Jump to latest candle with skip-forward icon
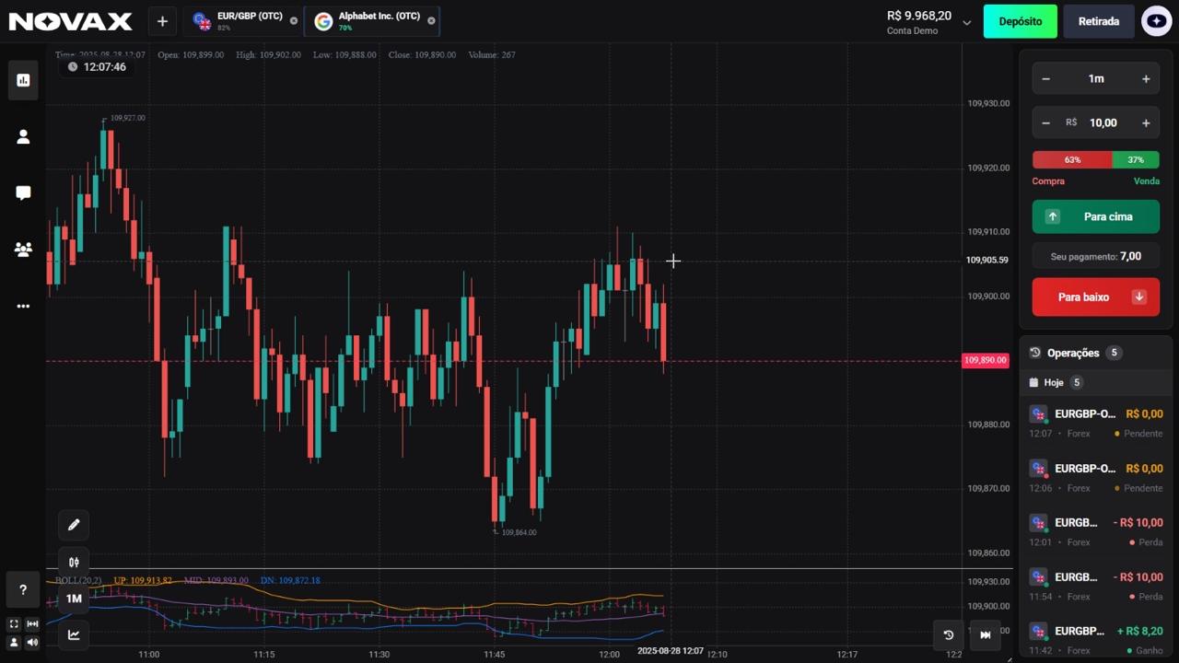1179x663 pixels. point(985,634)
